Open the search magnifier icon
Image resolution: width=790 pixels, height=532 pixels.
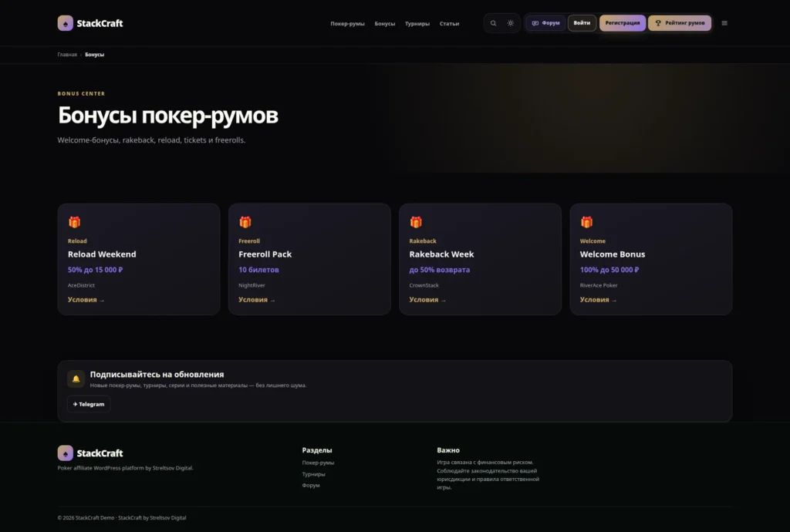(493, 23)
